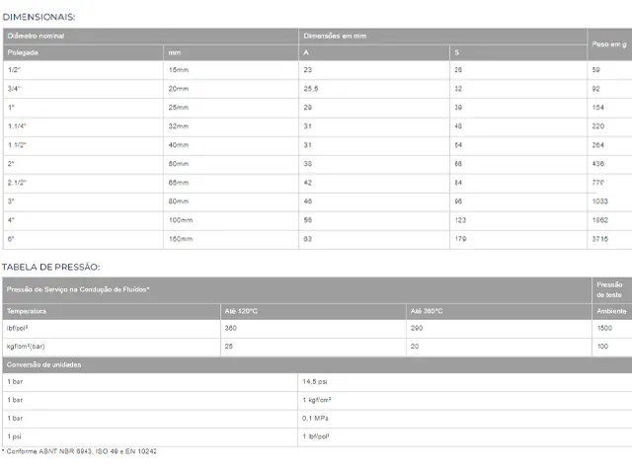This screenshot has height=474, width=632.
Task: Select the Até 120°C column header
Action: tap(313, 311)
